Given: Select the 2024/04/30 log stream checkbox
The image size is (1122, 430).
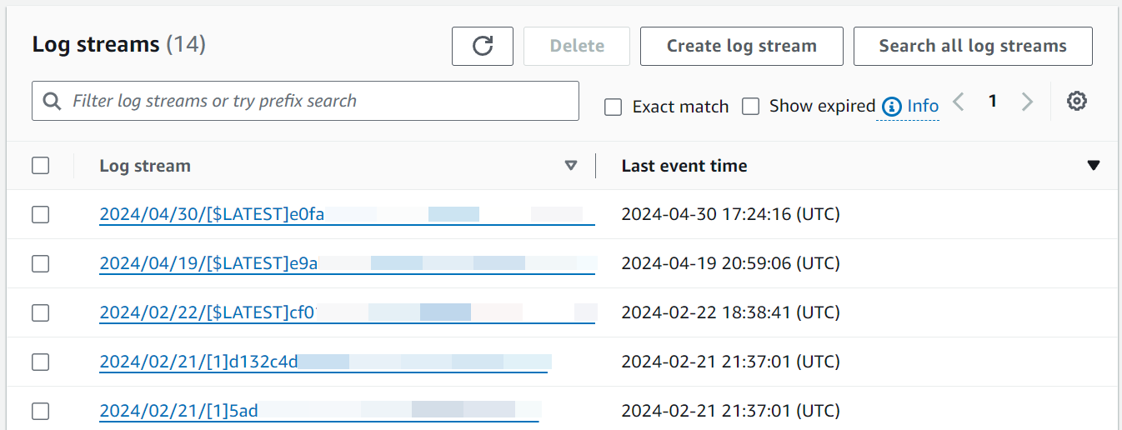Looking at the screenshot, I should (41, 215).
